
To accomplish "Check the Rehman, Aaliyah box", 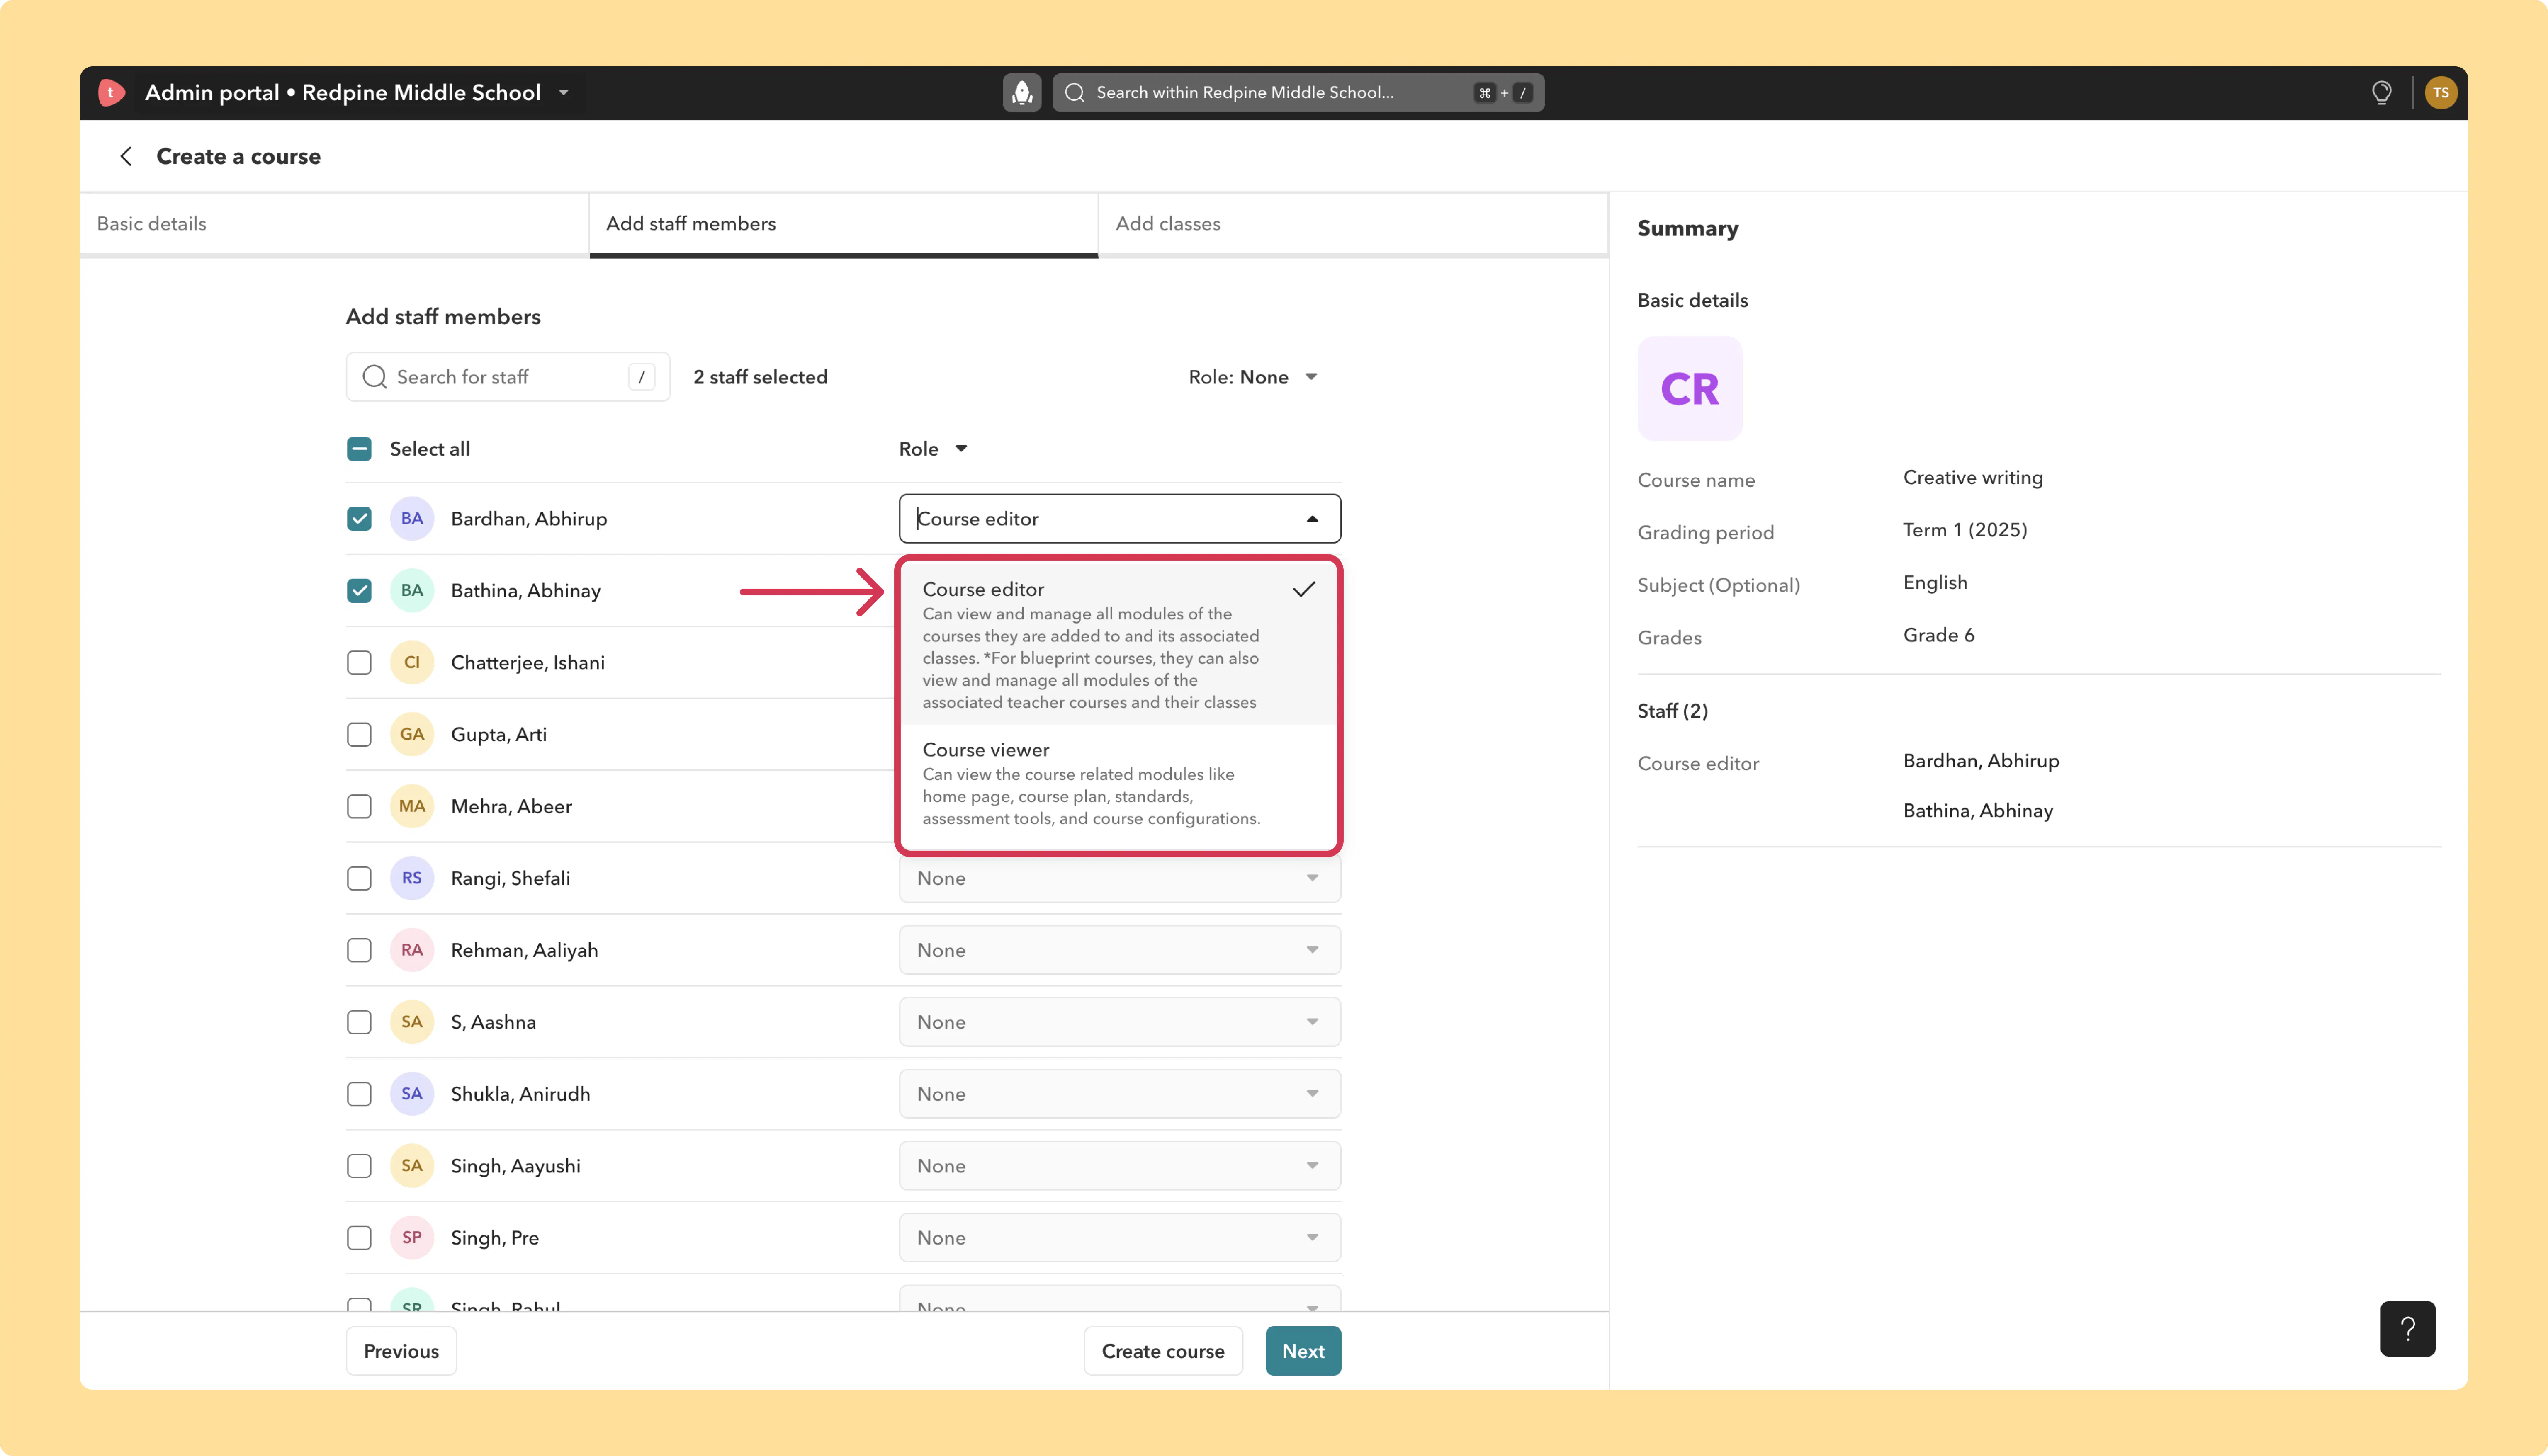I will click(x=359, y=950).
